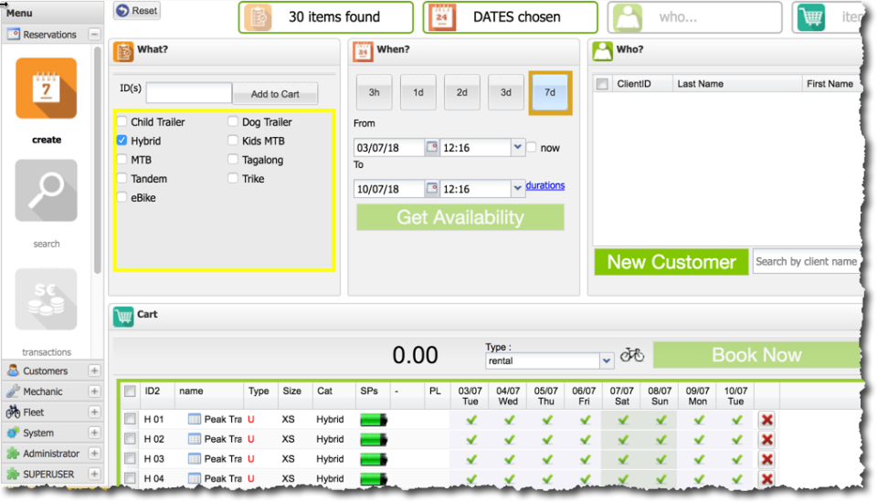Image resolution: width=877 pixels, height=502 pixels.
Task: Select the 3d duration button
Action: tap(505, 92)
